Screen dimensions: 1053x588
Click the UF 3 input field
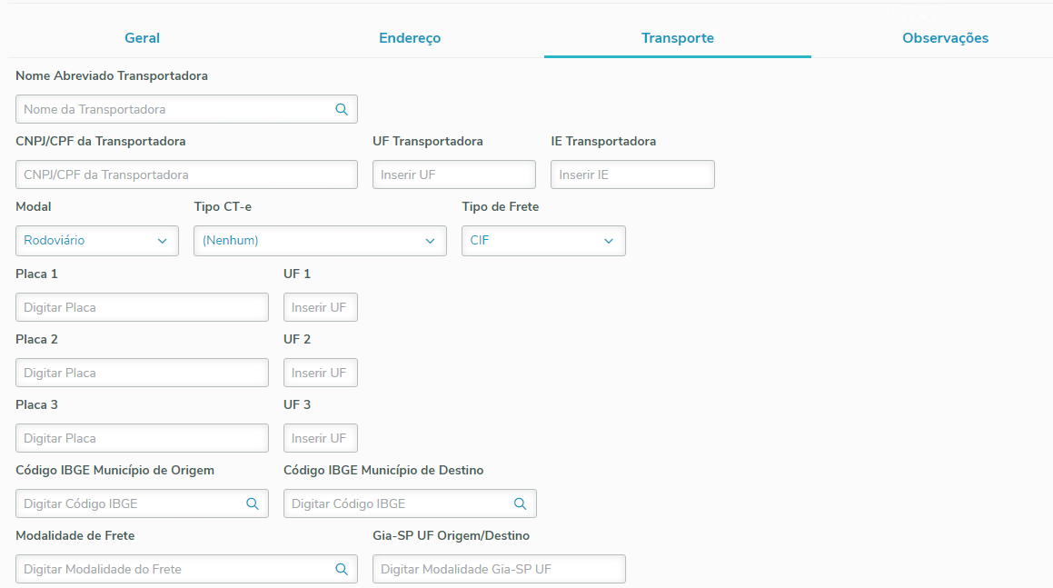click(320, 438)
